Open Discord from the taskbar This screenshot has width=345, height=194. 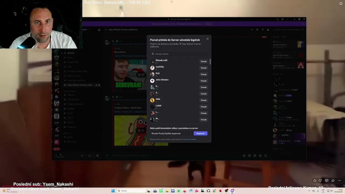coord(232,191)
